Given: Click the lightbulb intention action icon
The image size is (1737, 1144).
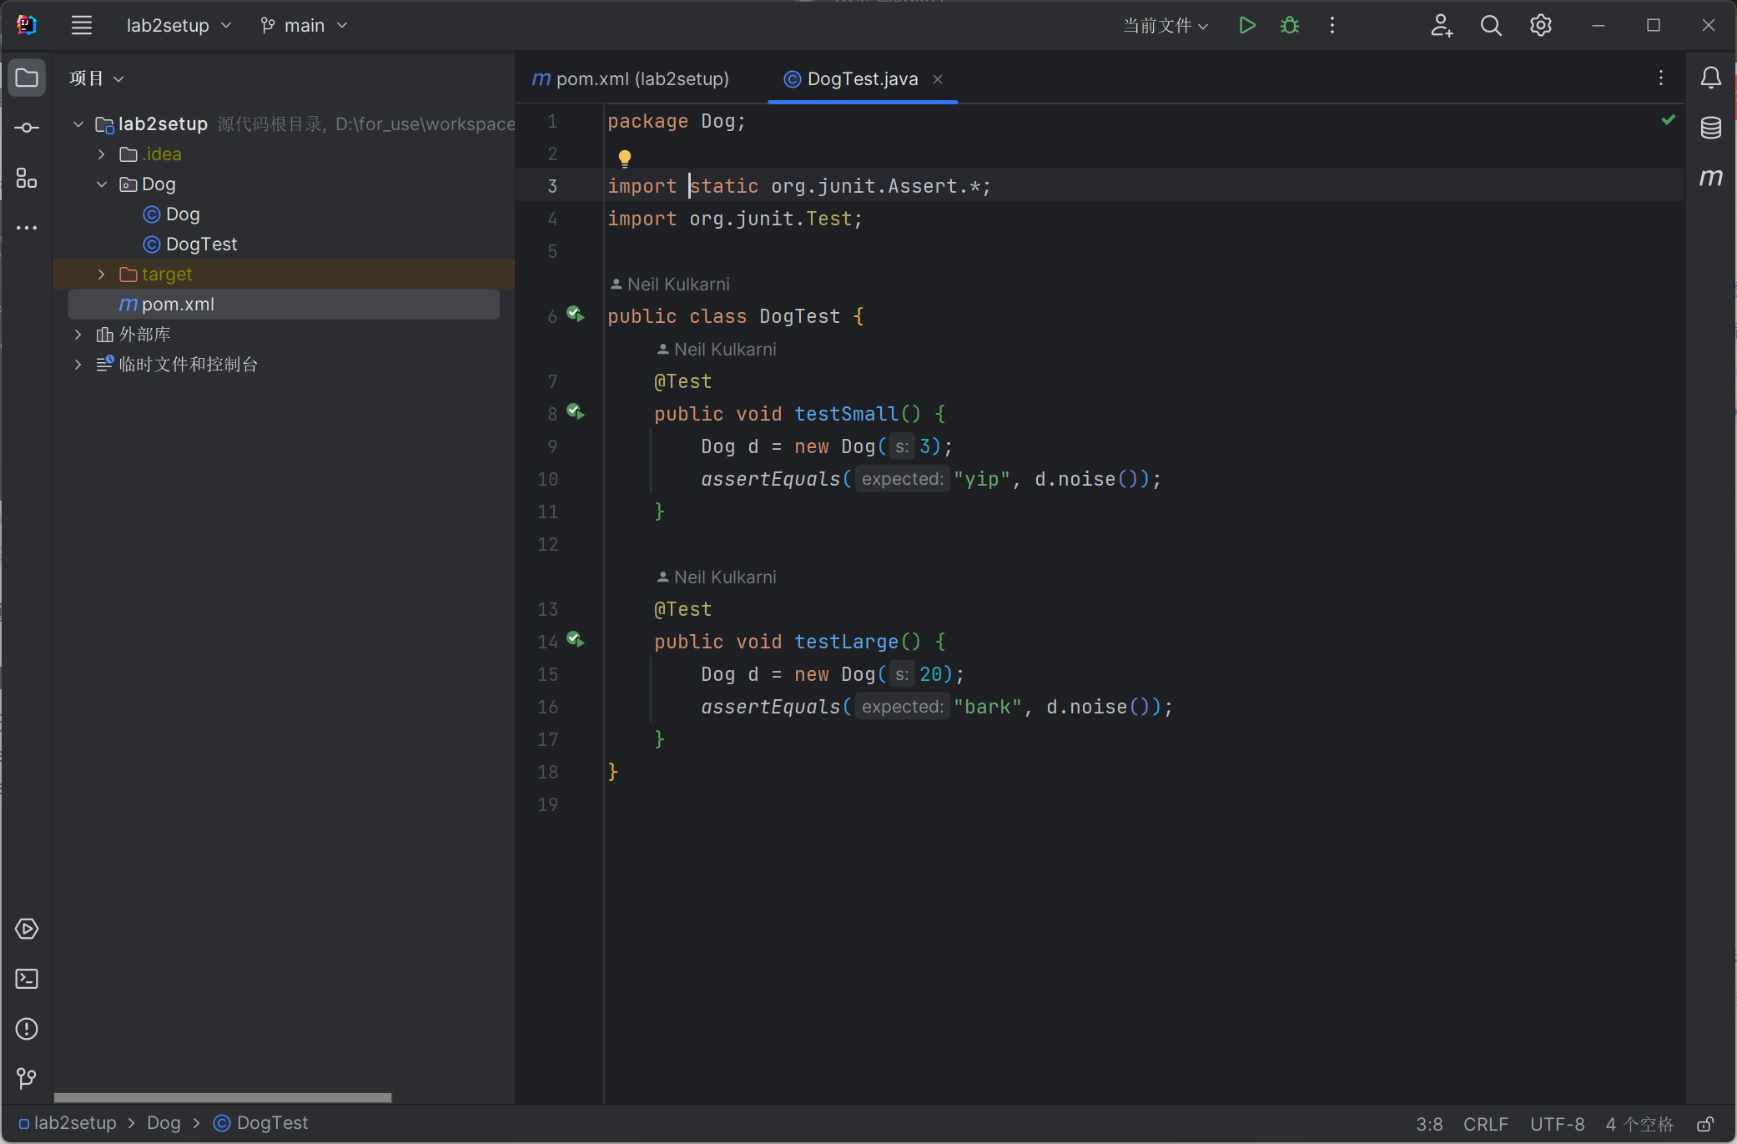Looking at the screenshot, I should click(624, 157).
